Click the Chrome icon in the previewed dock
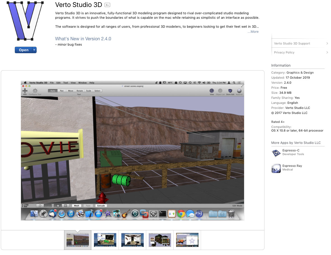The height and width of the screenshot is (255, 331). pos(181,214)
